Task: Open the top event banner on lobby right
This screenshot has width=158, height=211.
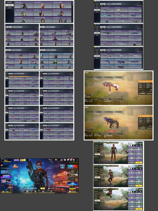Action: point(73,167)
